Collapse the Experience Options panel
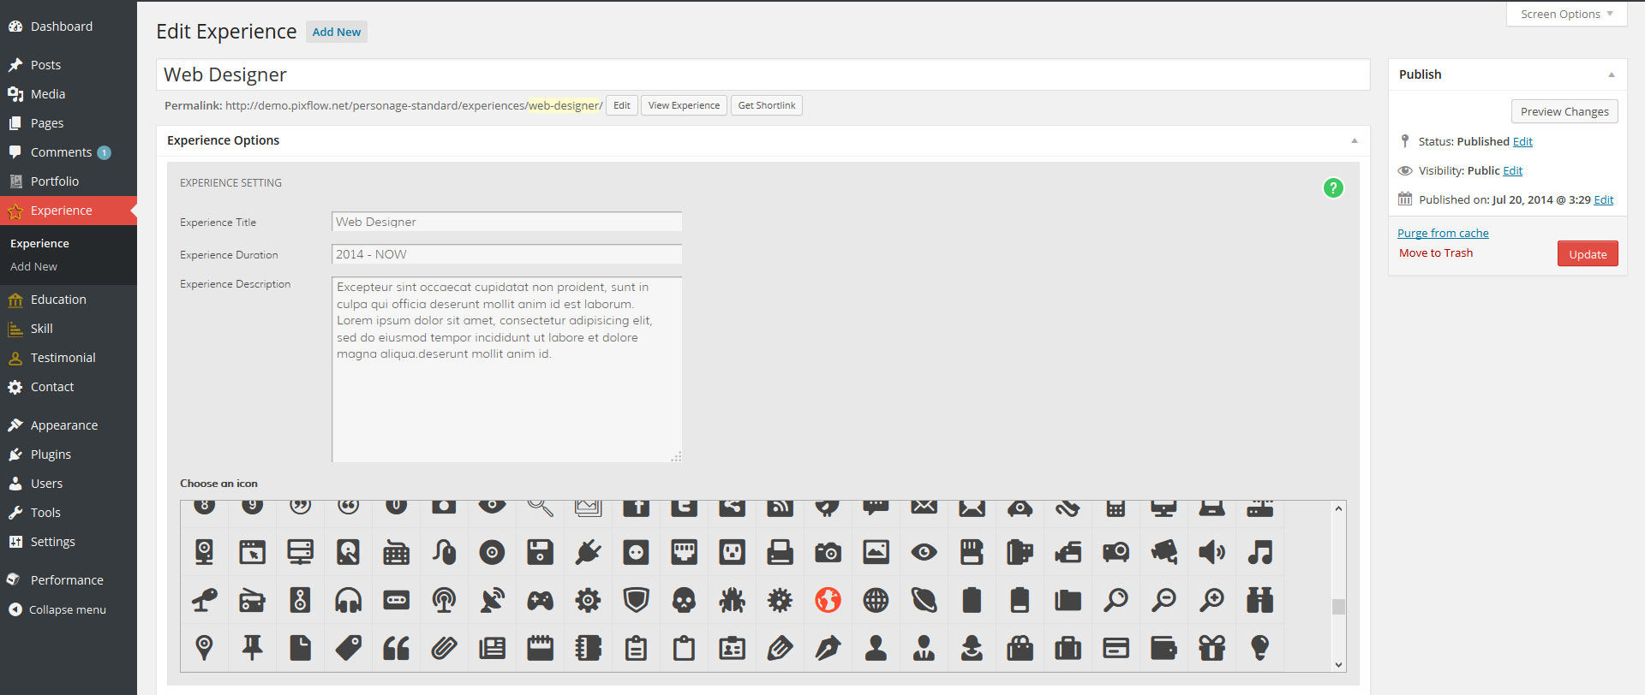This screenshot has height=695, width=1645. (1355, 140)
